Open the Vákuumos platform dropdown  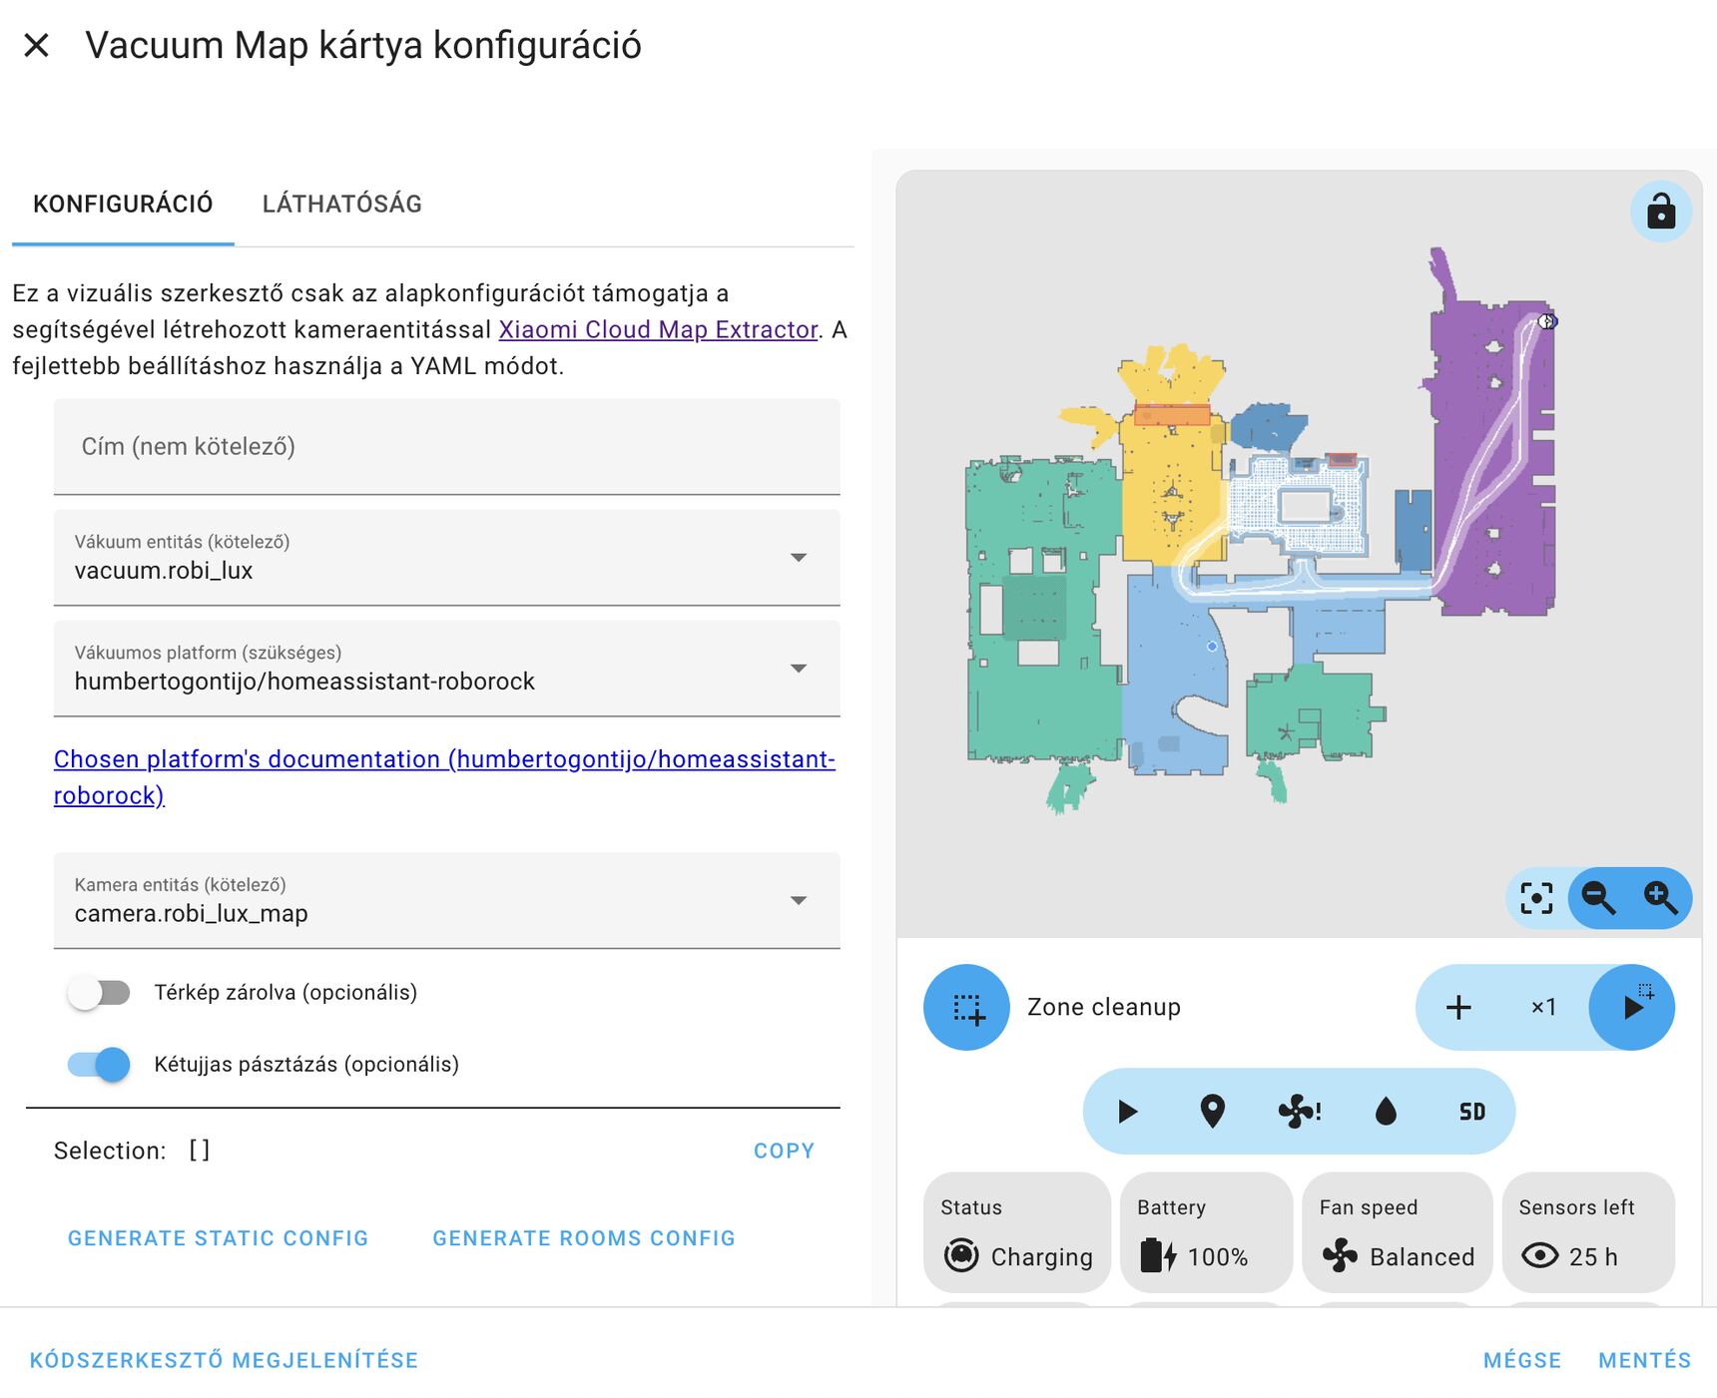point(446,668)
